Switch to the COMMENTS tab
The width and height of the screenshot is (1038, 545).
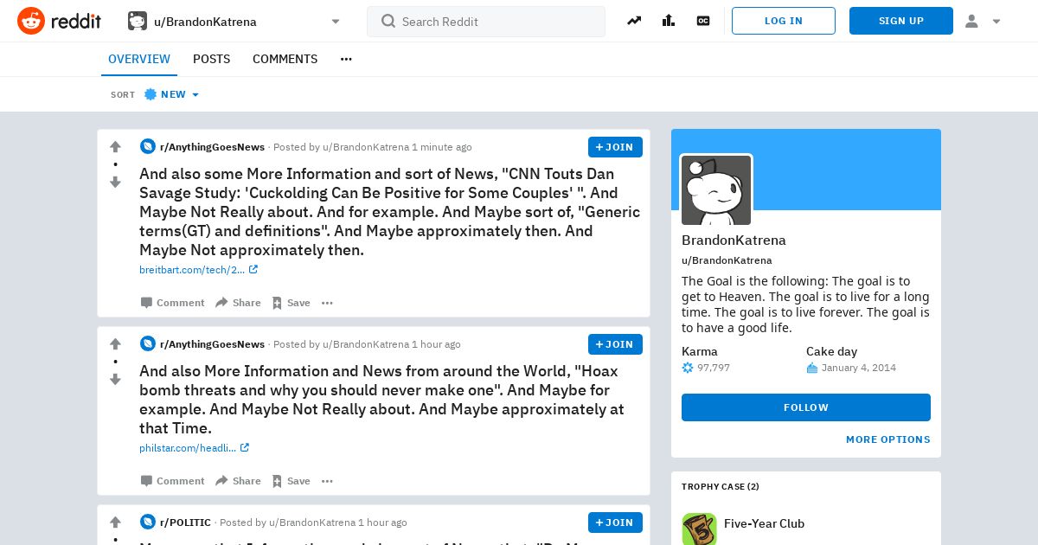click(x=285, y=59)
